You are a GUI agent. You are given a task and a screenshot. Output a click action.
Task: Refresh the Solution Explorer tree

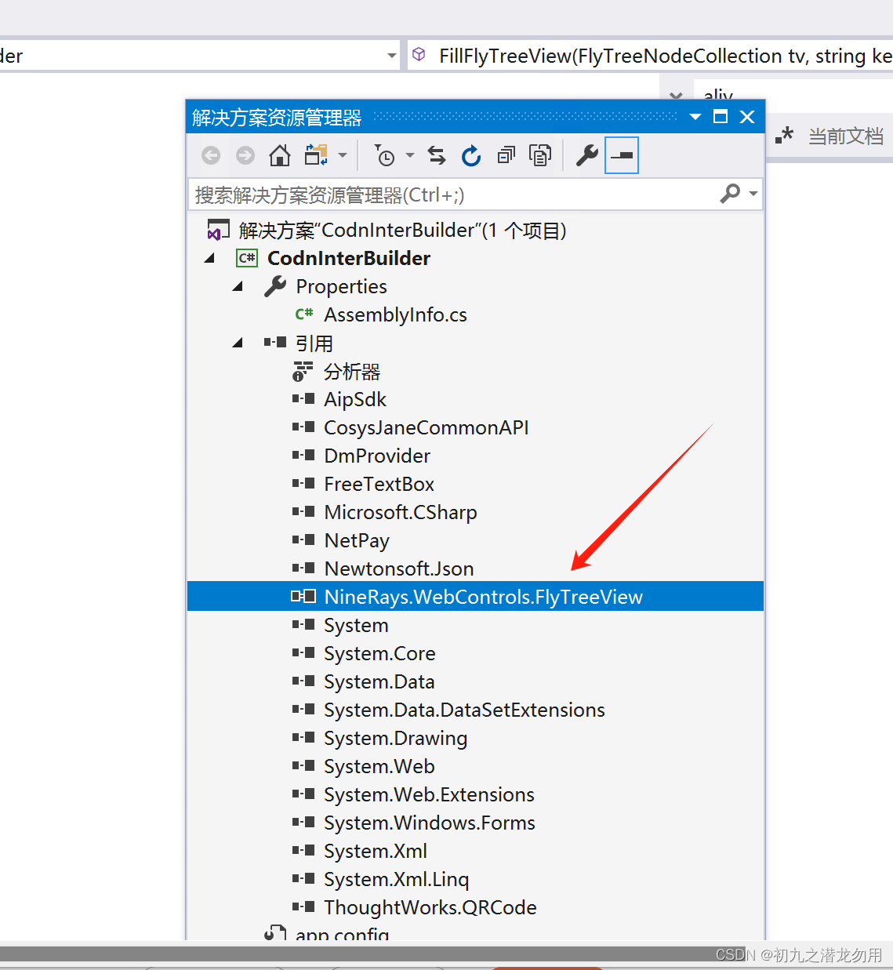[x=471, y=155]
